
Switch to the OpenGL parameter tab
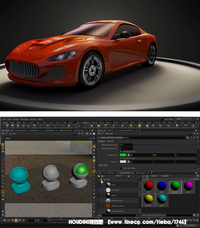pyautogui.click(x=110, y=141)
